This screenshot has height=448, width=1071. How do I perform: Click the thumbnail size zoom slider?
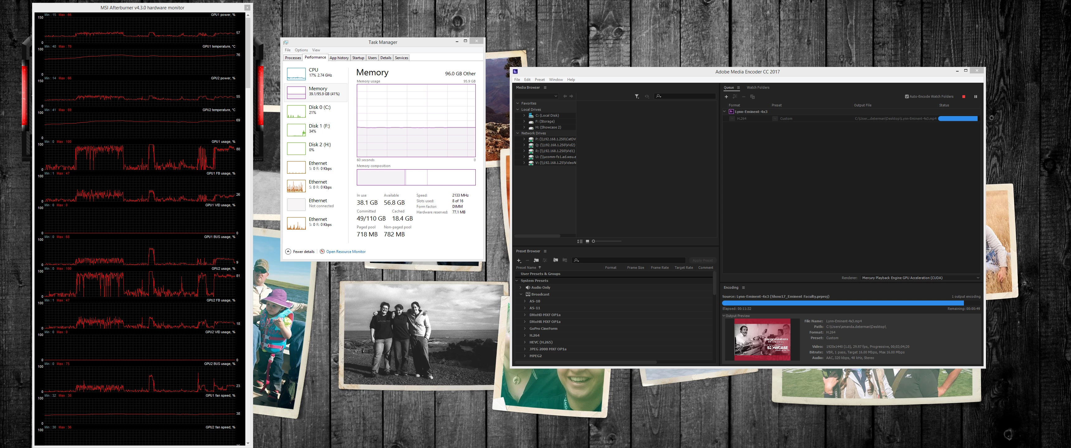pos(594,241)
